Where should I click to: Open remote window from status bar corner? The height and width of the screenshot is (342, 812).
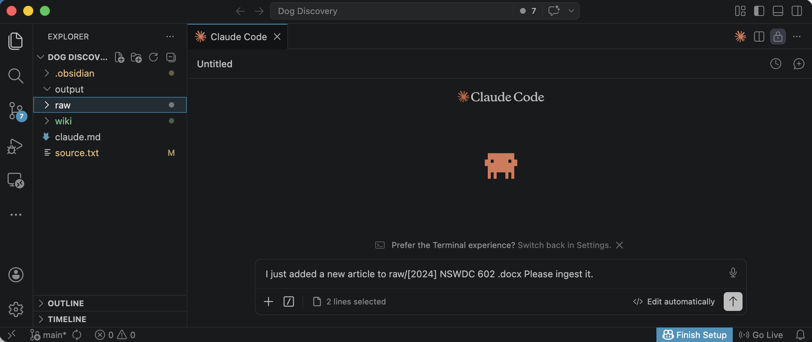pos(12,335)
